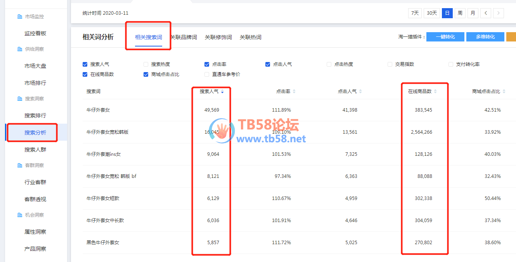The image size is (516, 262).
Task: Click the 牛仔外套女短款 search term row
Action: click(x=103, y=198)
